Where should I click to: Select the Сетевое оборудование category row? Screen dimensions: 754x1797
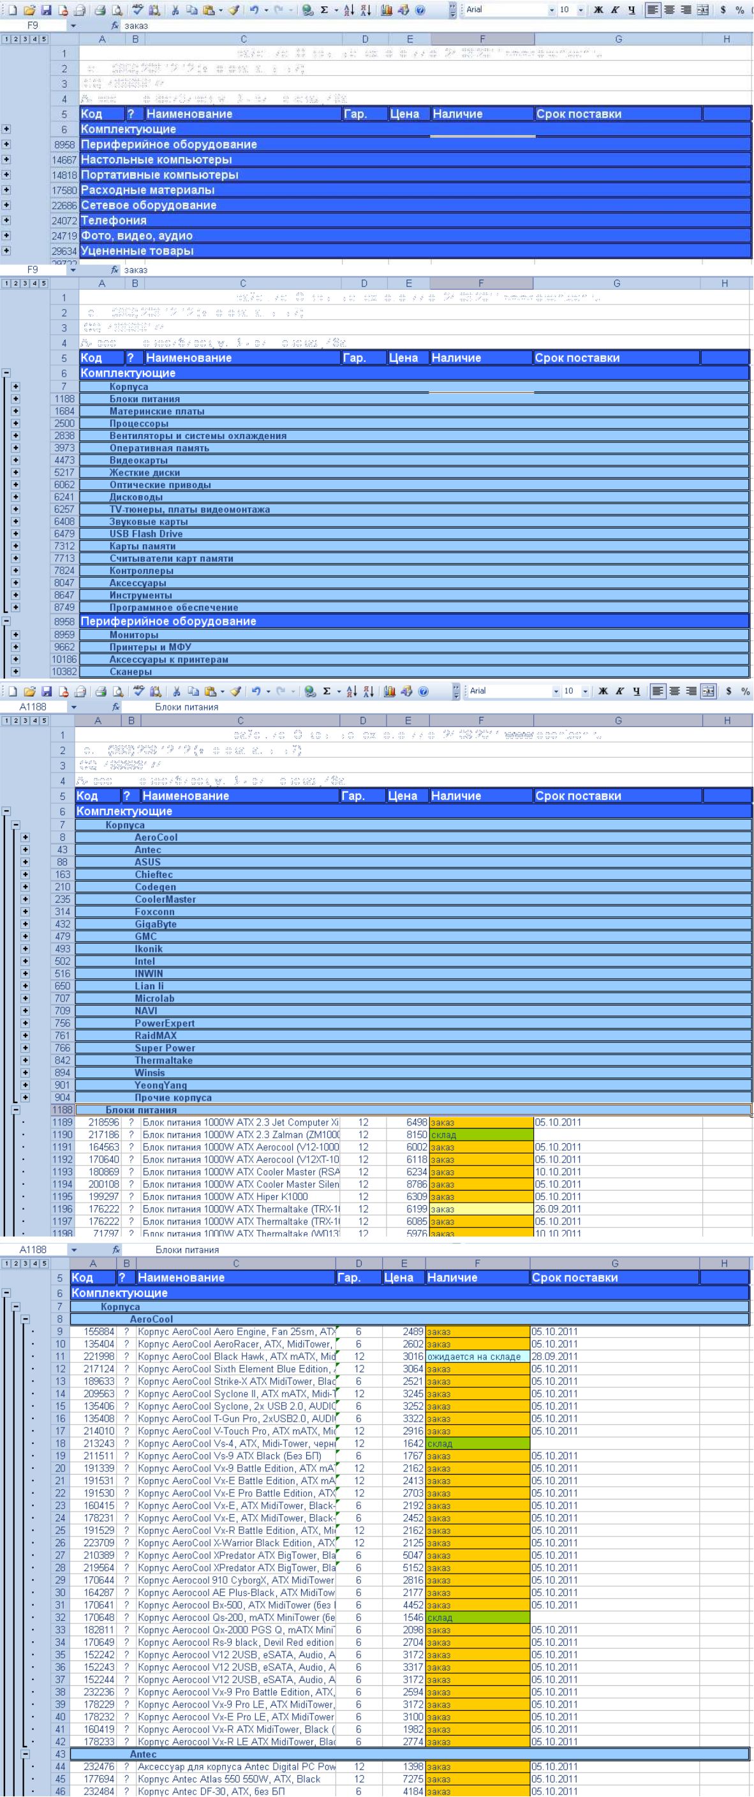pos(415,205)
